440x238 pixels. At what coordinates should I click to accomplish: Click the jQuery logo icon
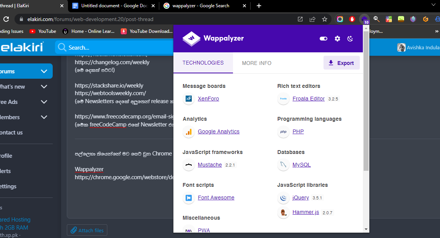[x=283, y=198]
